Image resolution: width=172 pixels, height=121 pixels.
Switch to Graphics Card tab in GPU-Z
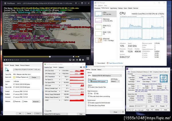(48, 67)
